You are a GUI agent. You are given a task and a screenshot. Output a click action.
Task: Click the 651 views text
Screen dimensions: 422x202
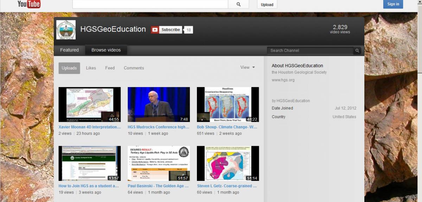[206, 133]
